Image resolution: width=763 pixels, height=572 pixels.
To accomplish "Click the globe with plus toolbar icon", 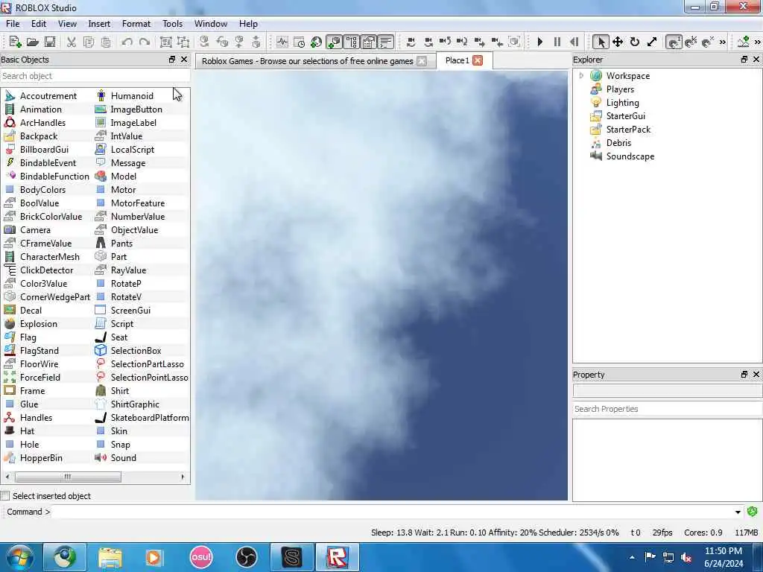I will tap(316, 42).
